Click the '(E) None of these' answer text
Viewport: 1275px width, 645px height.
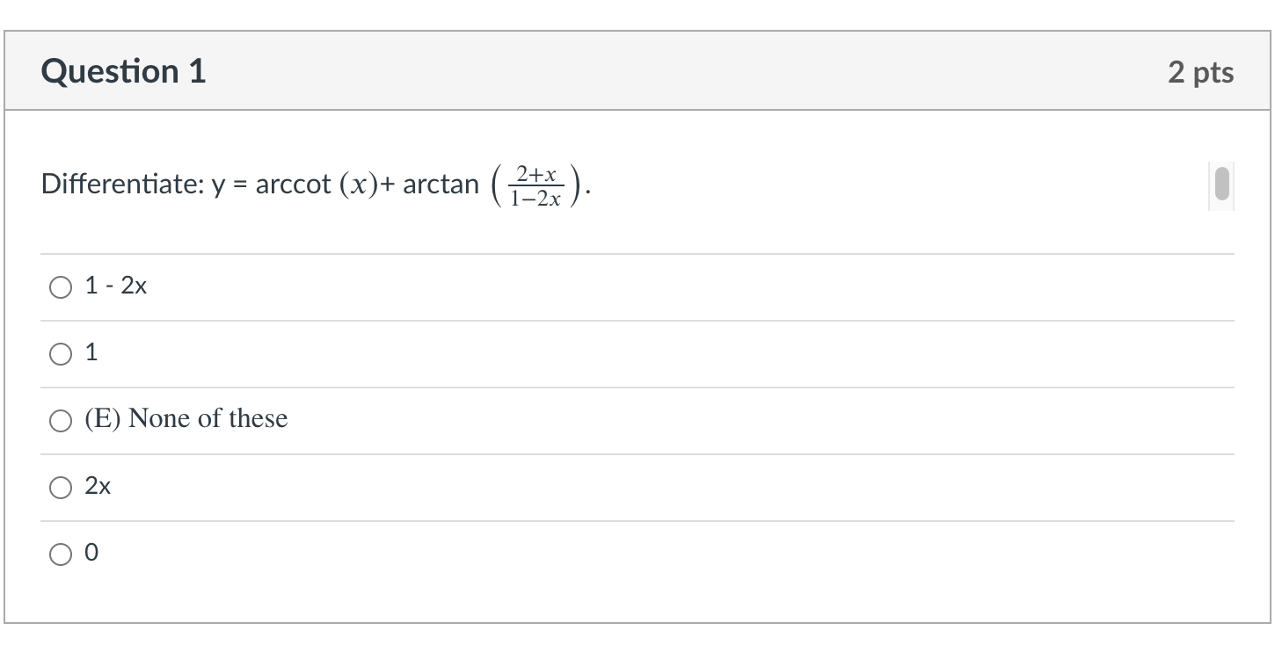(x=186, y=418)
